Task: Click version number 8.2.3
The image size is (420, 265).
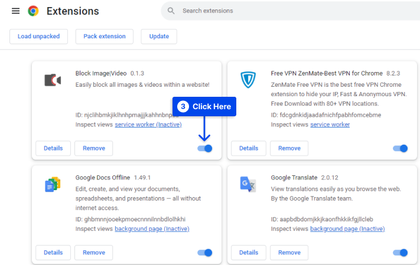Action: tap(393, 73)
